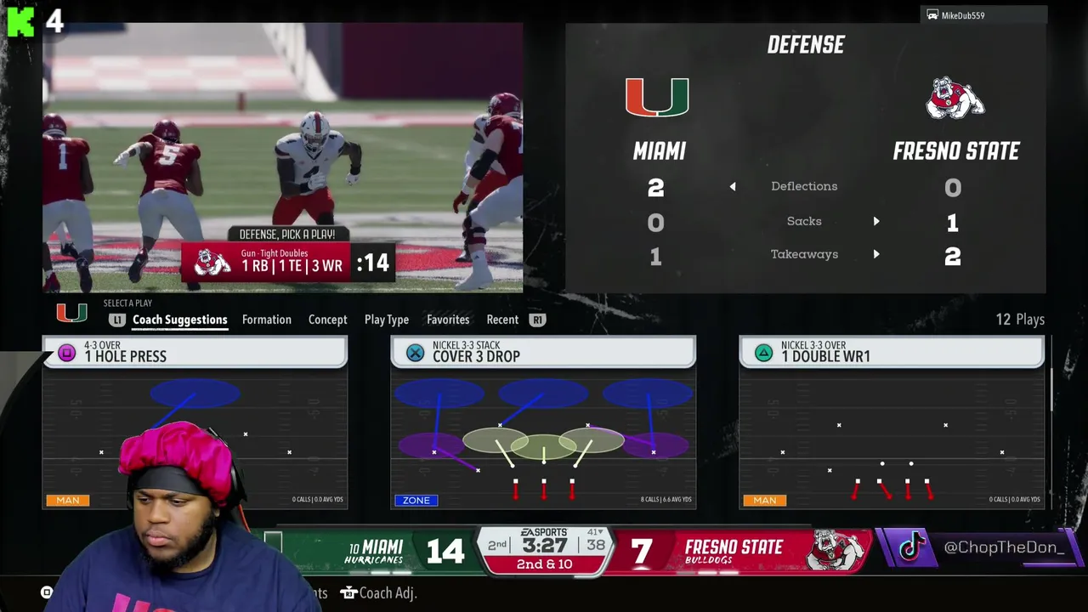Click the Miami U logo in stats panel
This screenshot has width=1088, height=612.
657,97
